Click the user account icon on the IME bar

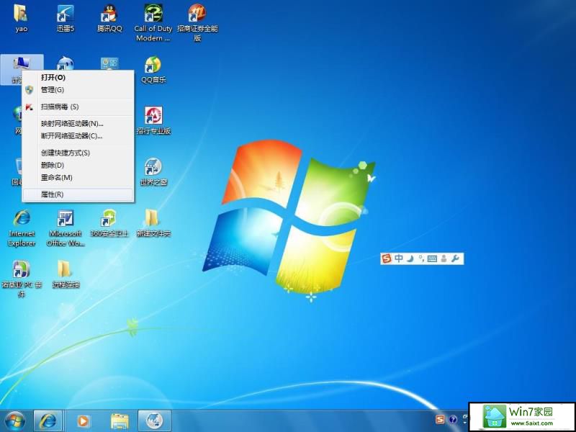coord(444,258)
